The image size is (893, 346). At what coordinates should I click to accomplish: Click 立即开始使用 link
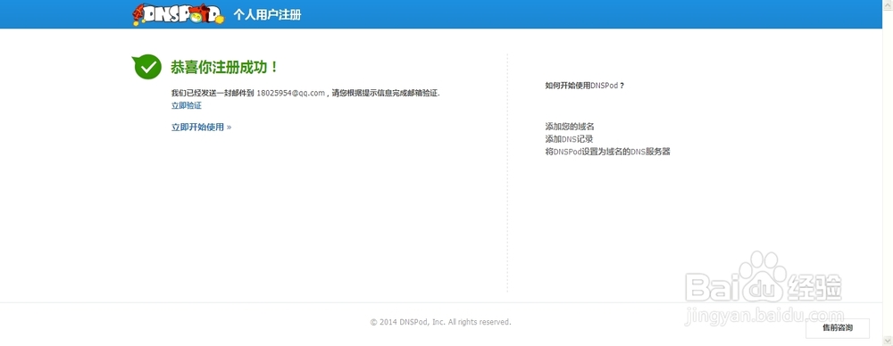click(201, 127)
